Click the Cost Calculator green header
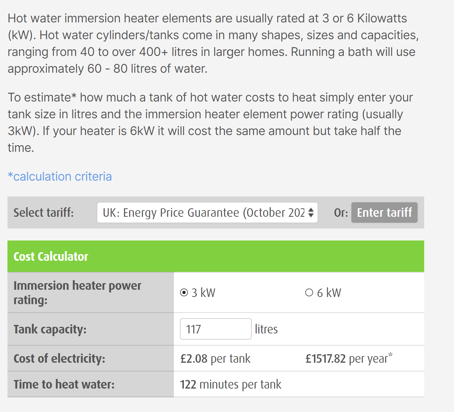This screenshot has height=412, width=454. pyautogui.click(x=215, y=256)
